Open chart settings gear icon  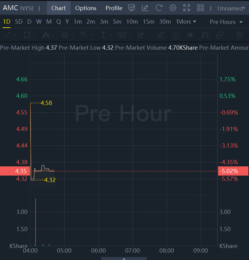click(x=173, y=8)
